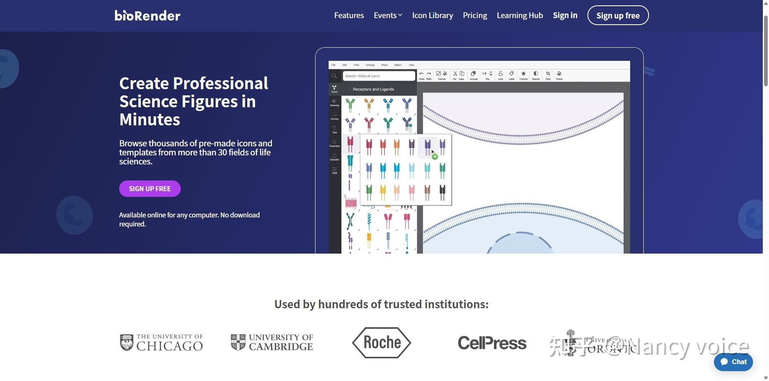
Task: Open the Chat widget
Action: (733, 362)
